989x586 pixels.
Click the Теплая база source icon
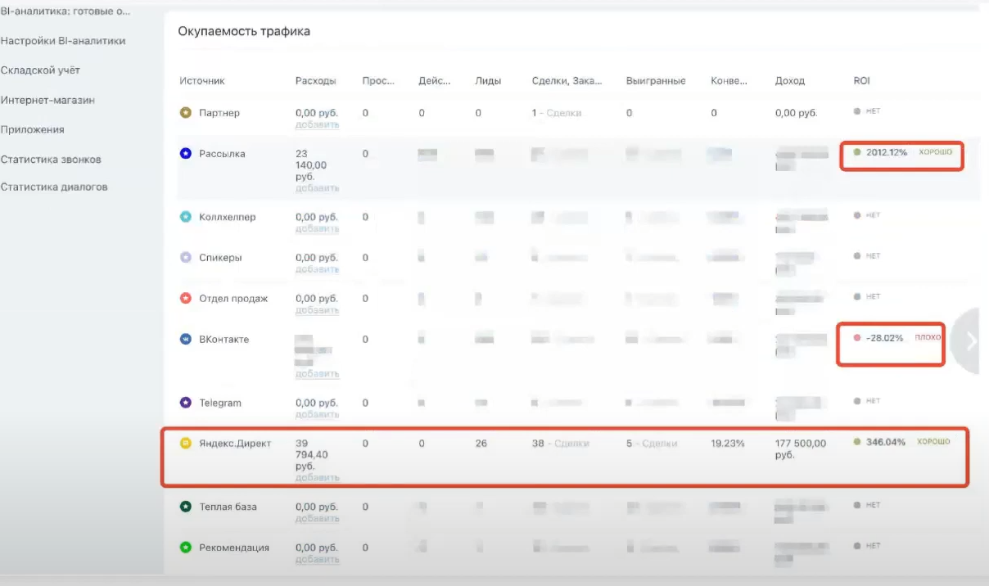click(186, 507)
